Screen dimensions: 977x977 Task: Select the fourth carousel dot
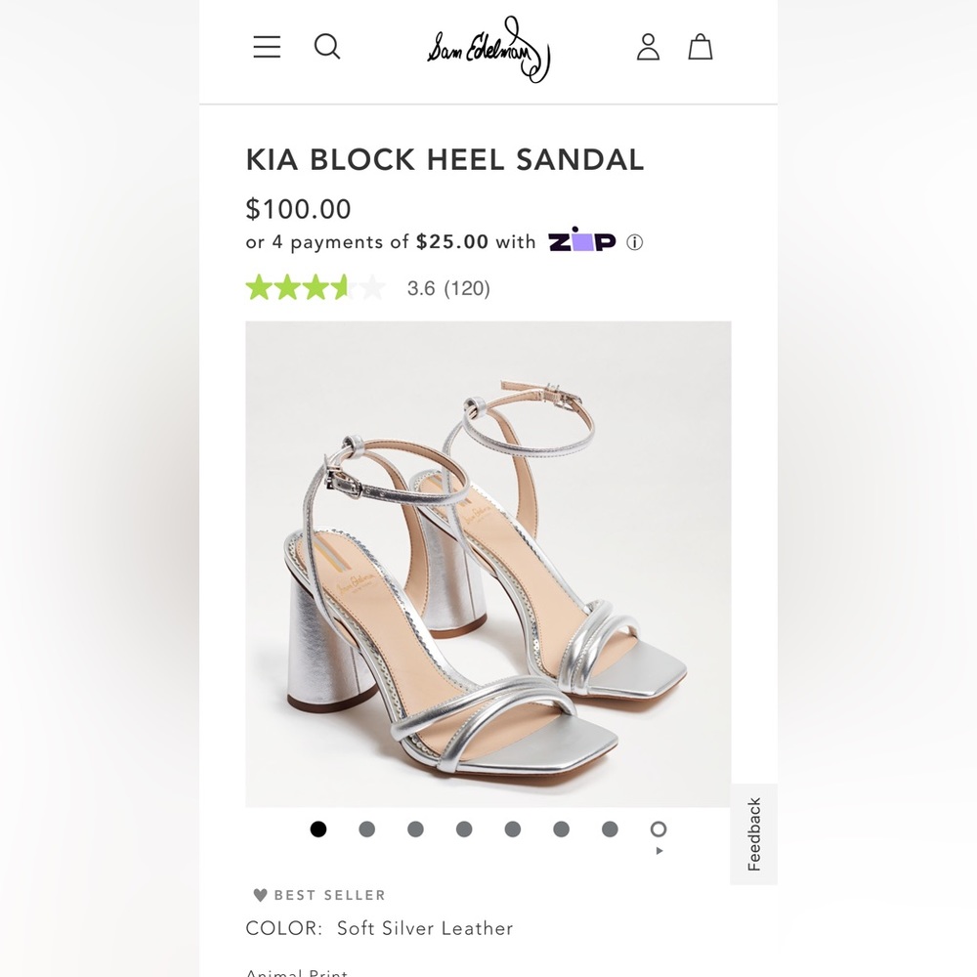point(464,828)
